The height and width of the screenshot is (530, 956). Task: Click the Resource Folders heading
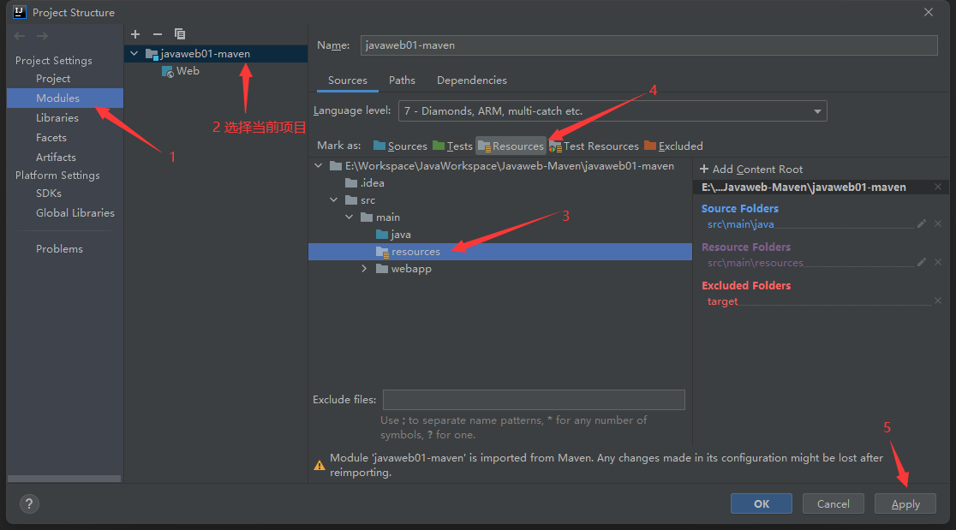pos(745,247)
